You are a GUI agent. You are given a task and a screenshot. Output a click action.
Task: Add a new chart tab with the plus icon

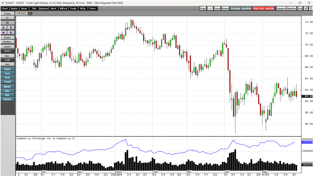[30, 13]
